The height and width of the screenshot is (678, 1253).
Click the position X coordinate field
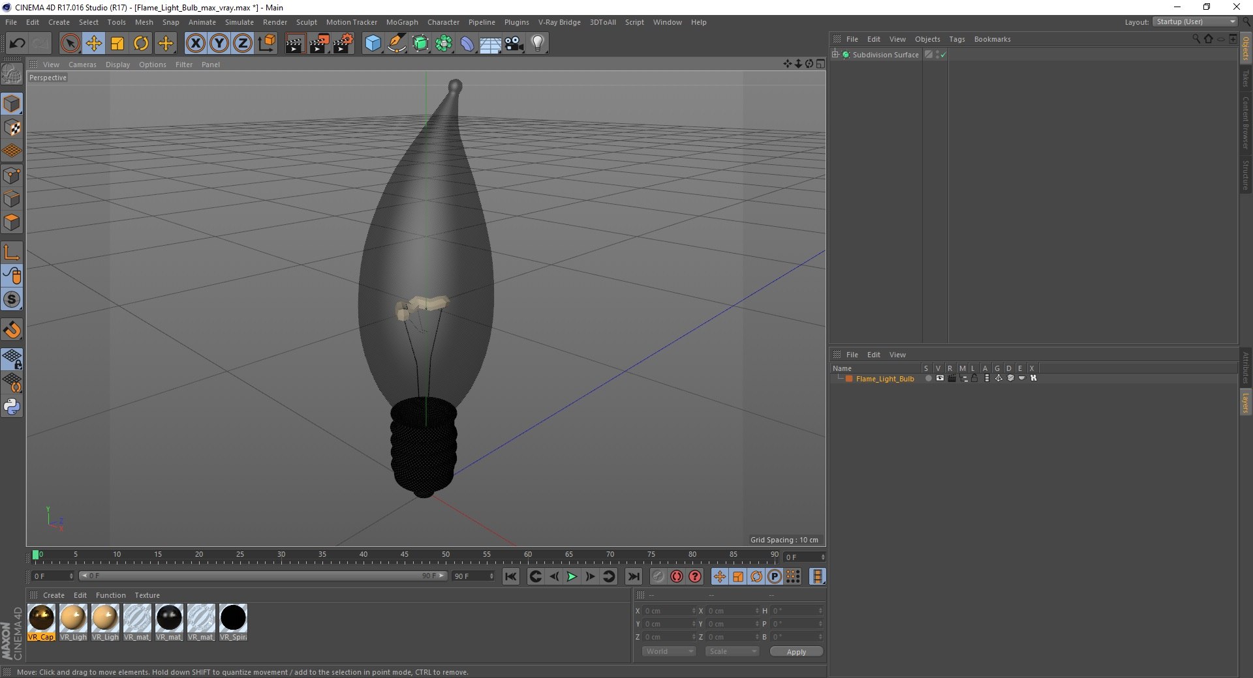[x=669, y=611]
